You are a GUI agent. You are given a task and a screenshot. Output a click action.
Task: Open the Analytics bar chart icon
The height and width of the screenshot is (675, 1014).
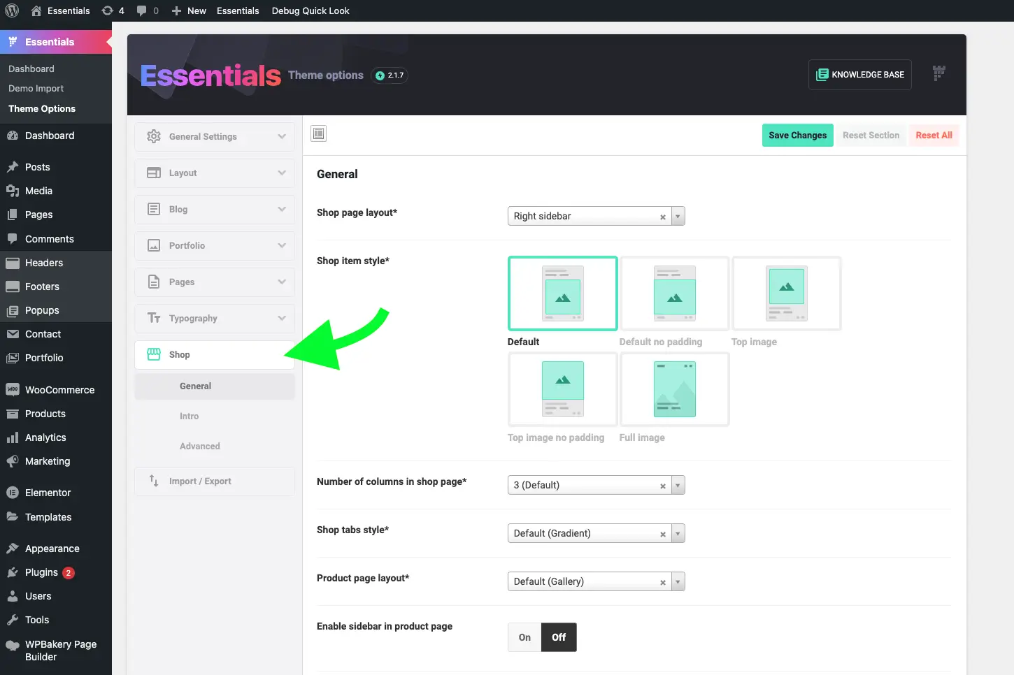[13, 437]
